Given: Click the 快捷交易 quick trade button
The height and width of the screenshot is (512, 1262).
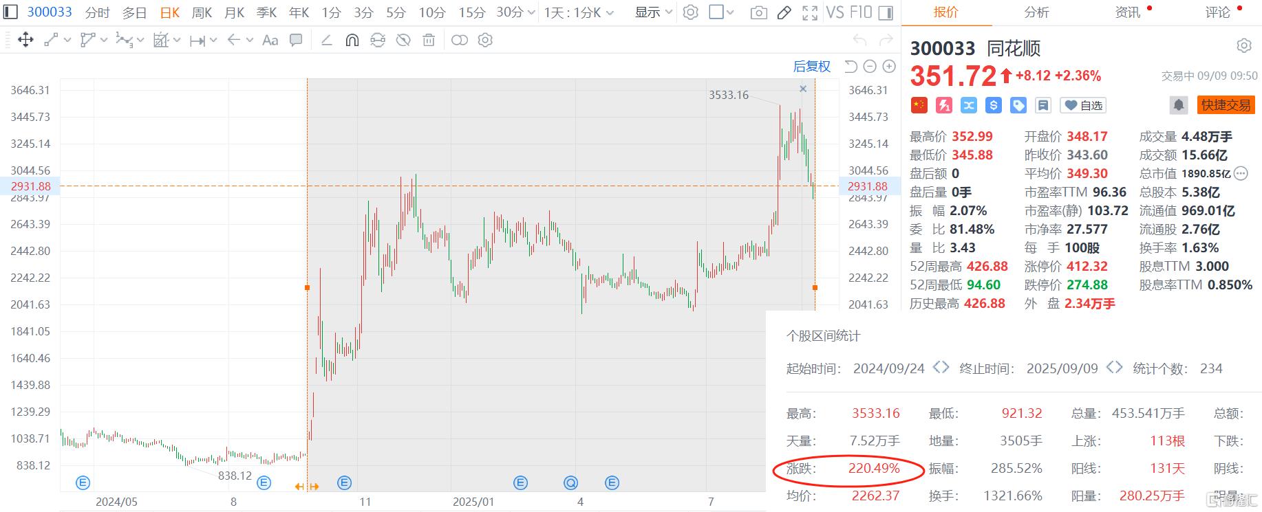Looking at the screenshot, I should (1226, 105).
